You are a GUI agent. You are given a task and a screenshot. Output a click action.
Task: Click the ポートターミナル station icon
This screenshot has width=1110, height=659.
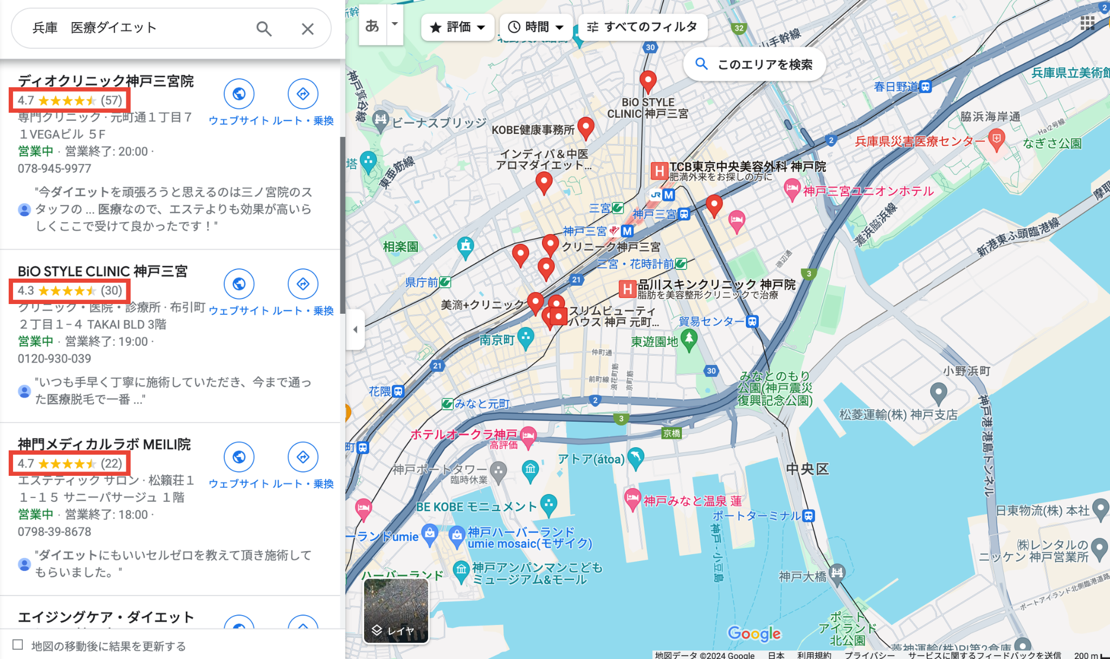[x=808, y=515]
